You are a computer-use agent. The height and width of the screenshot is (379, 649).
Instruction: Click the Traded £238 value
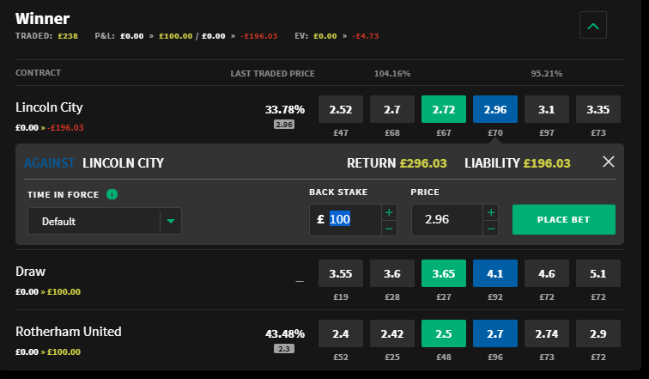(68, 36)
